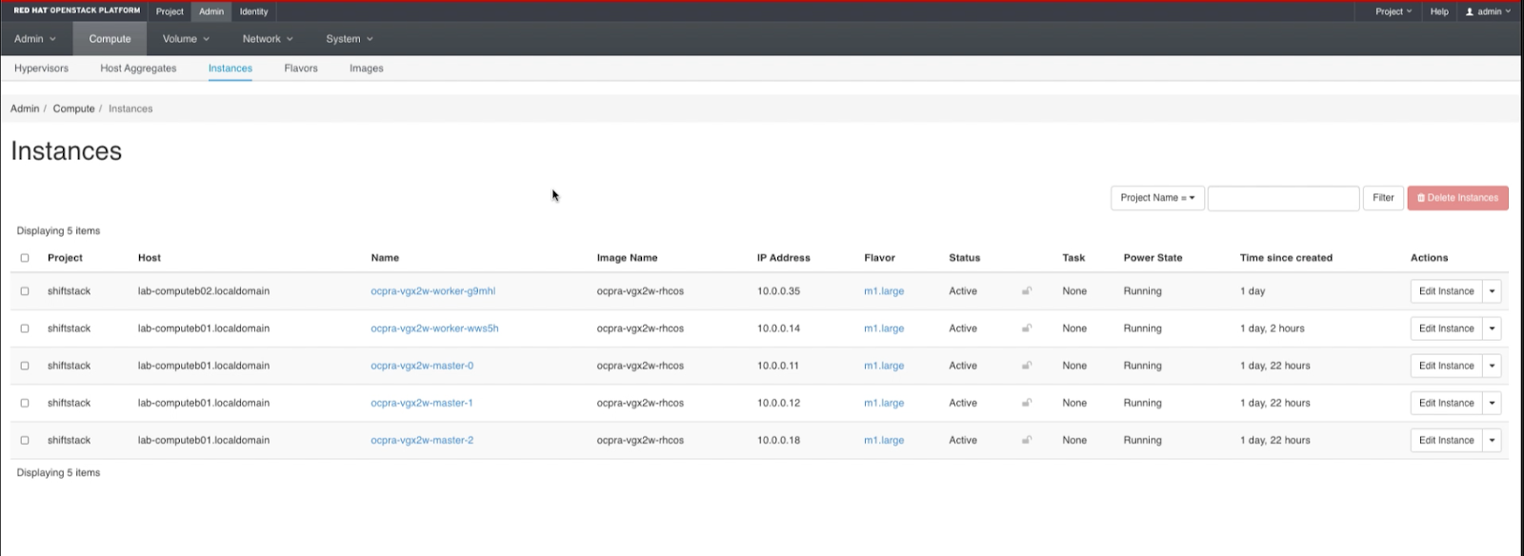Tick the checkbox for ocpra-vgx2w-master-2
Viewport: 1524px width, 556px height.
[x=25, y=440]
